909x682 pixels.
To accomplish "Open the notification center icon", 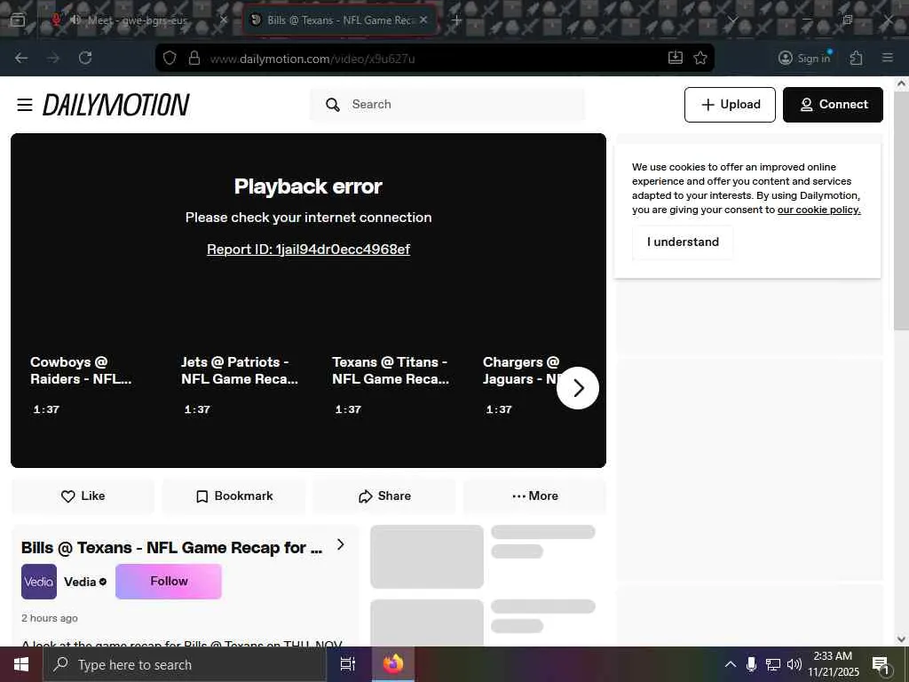I will (881, 664).
